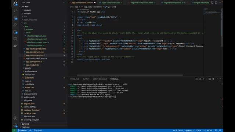Open the DEBUG CONSOLE panel tab

(x=100, y=79)
